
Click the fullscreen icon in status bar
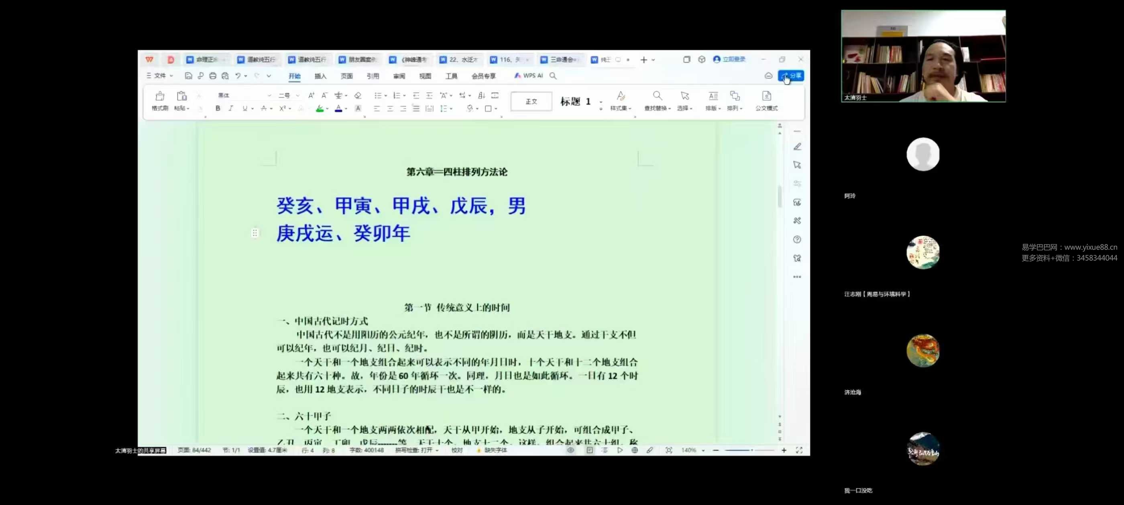[x=799, y=450]
